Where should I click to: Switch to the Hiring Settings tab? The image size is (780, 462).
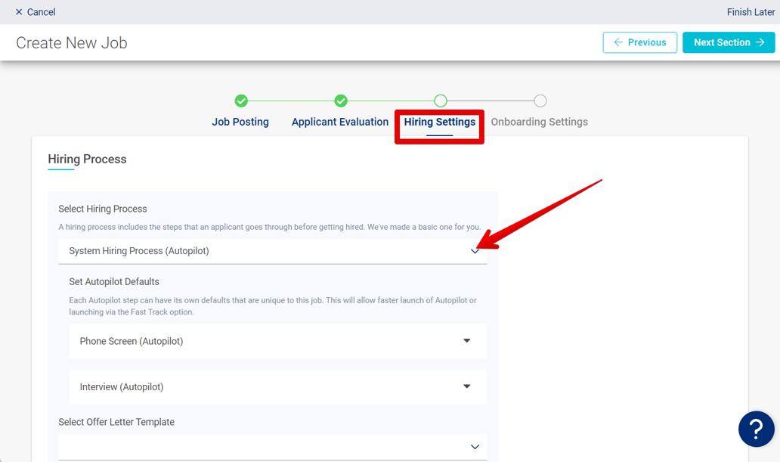440,121
